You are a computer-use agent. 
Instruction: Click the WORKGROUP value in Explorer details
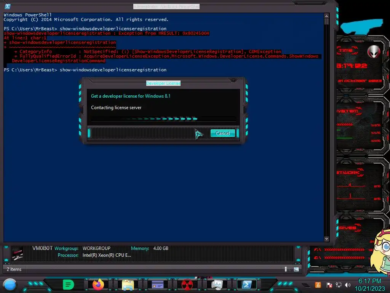(96, 248)
